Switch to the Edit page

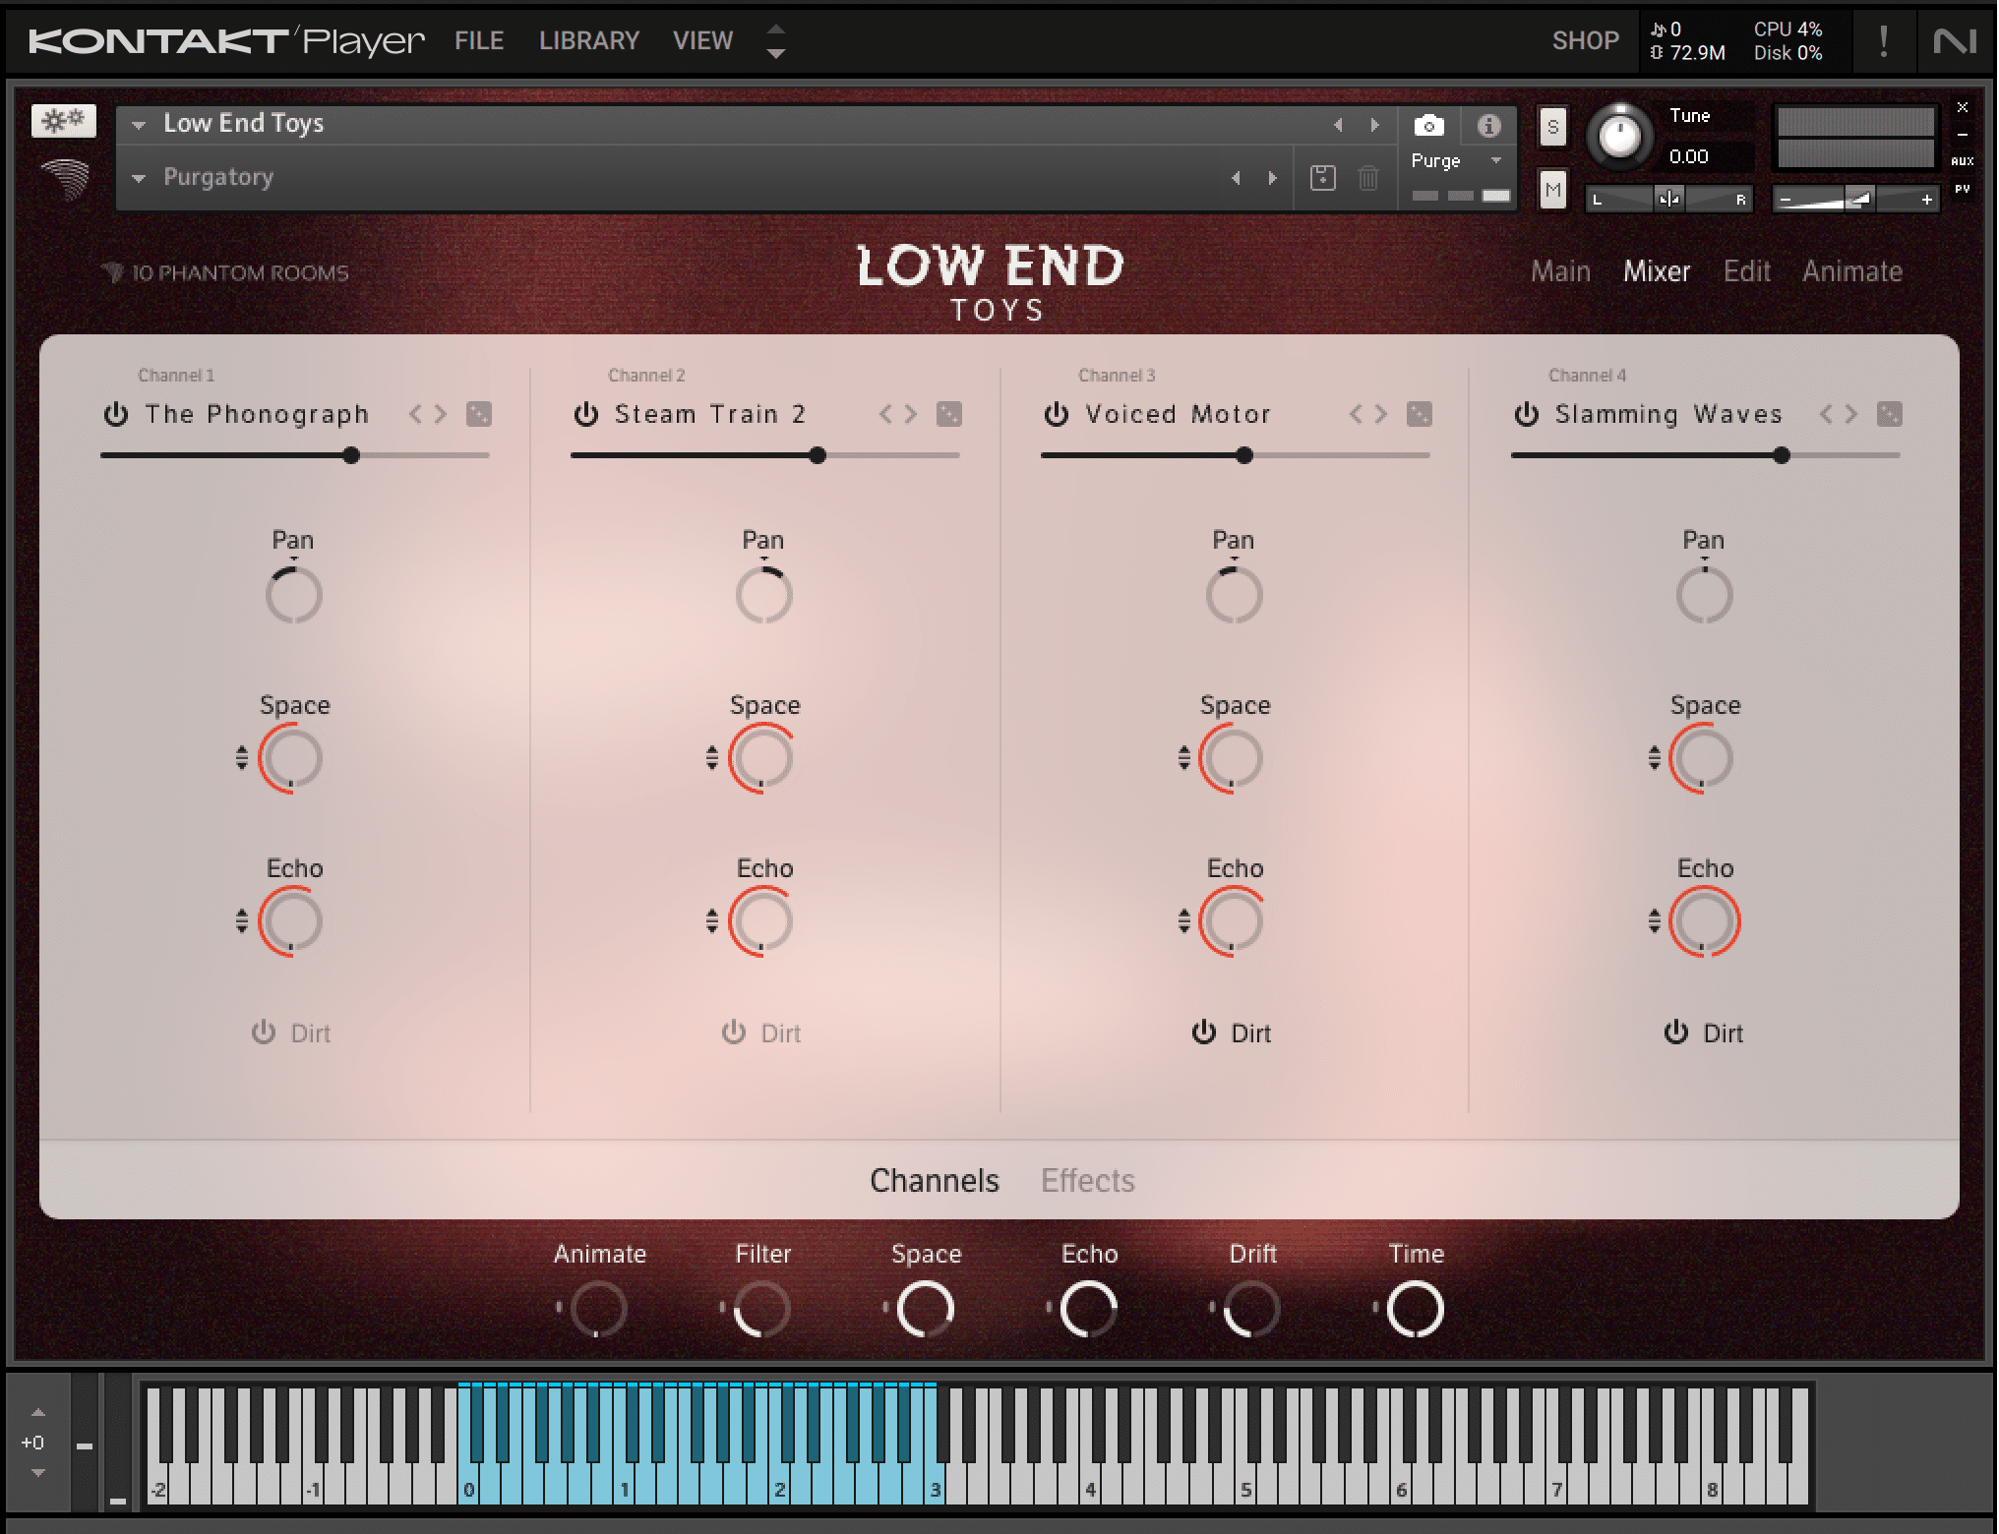(x=1747, y=271)
